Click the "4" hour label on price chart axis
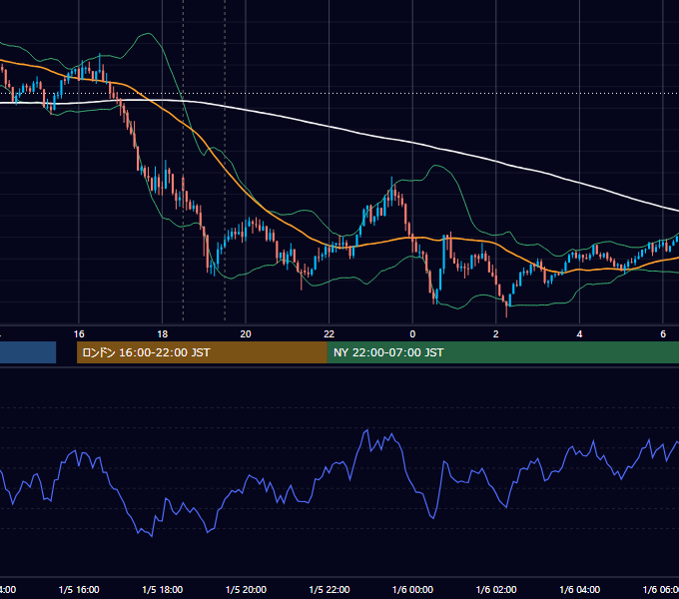This screenshot has width=679, height=599. pyautogui.click(x=579, y=334)
